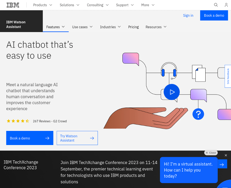Click the star rating icons

(18, 121)
